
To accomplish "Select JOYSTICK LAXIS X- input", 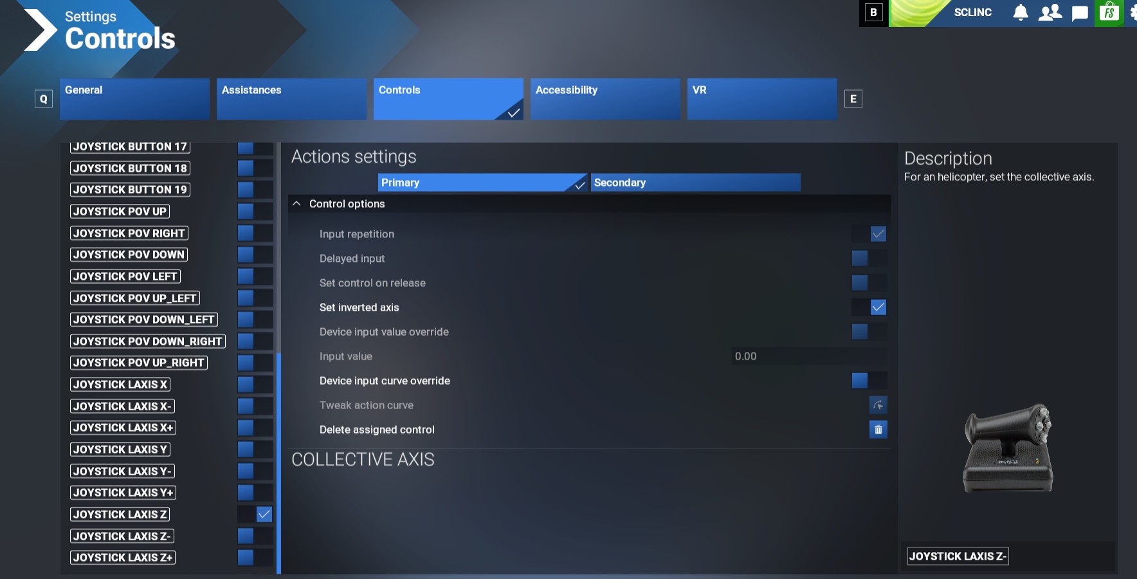I will coord(122,407).
